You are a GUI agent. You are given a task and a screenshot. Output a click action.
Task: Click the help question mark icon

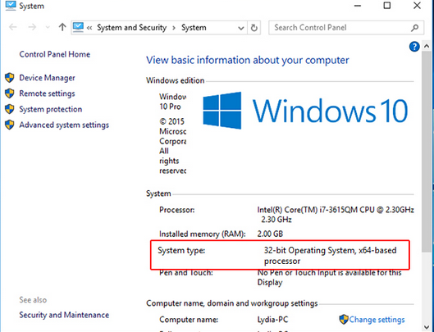pyautogui.click(x=414, y=47)
